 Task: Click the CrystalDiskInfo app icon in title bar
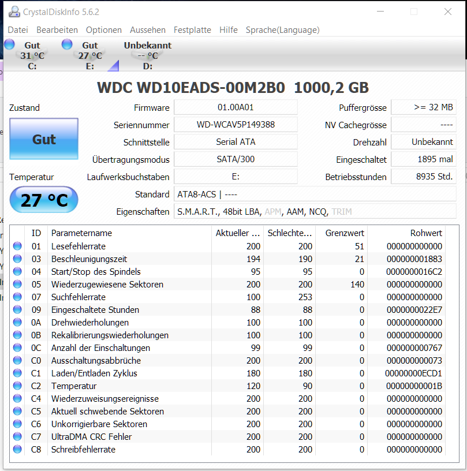click(14, 12)
